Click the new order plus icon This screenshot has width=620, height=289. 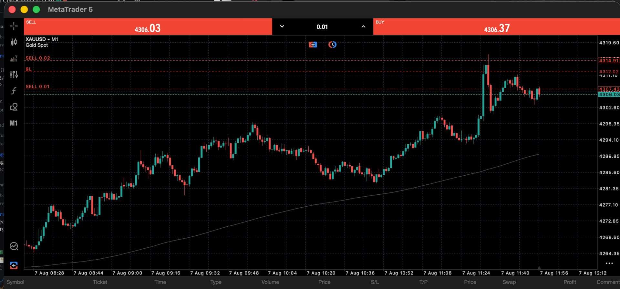pyautogui.click(x=14, y=265)
